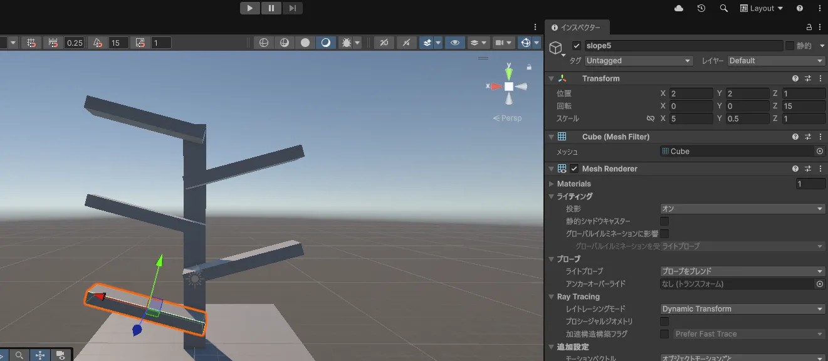Image resolution: width=828 pixels, height=361 pixels.
Task: Open the Untagged tag dropdown
Action: (638, 61)
